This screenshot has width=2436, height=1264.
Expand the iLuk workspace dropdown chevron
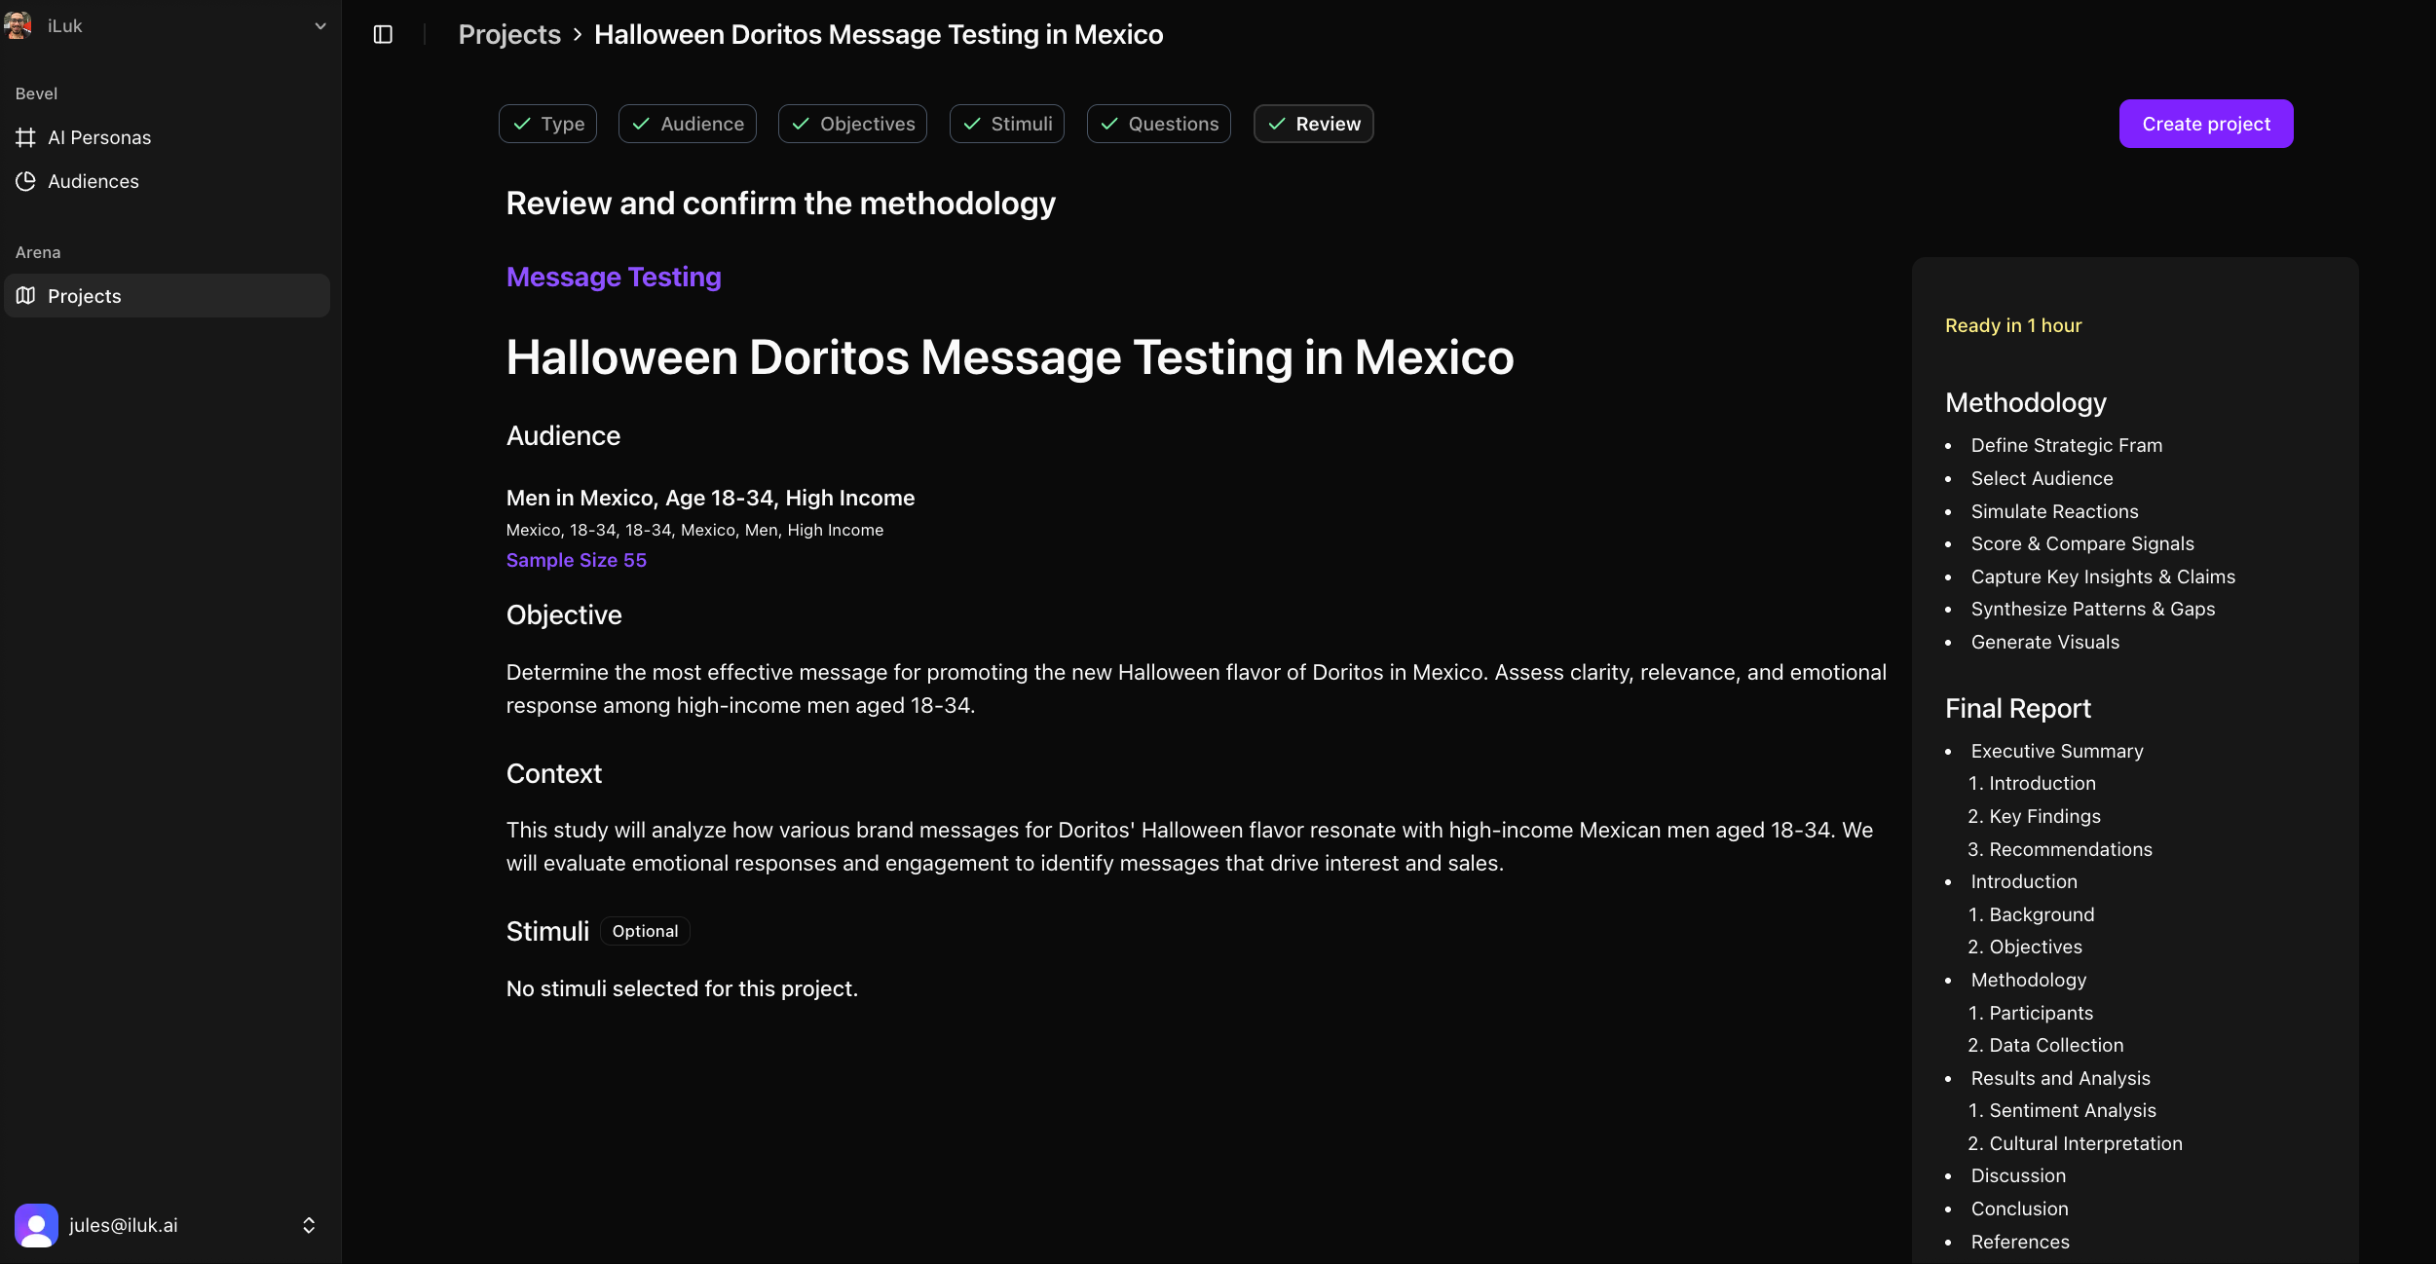320,26
